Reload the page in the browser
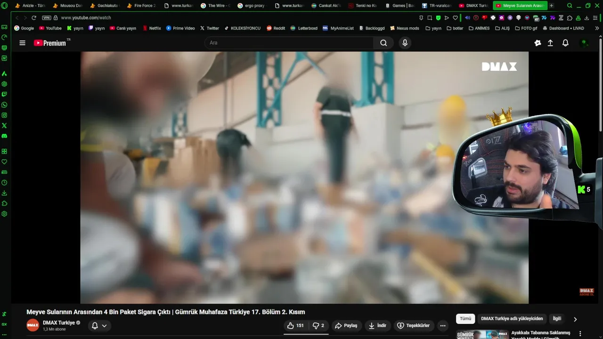The height and width of the screenshot is (339, 603). pos(34,18)
